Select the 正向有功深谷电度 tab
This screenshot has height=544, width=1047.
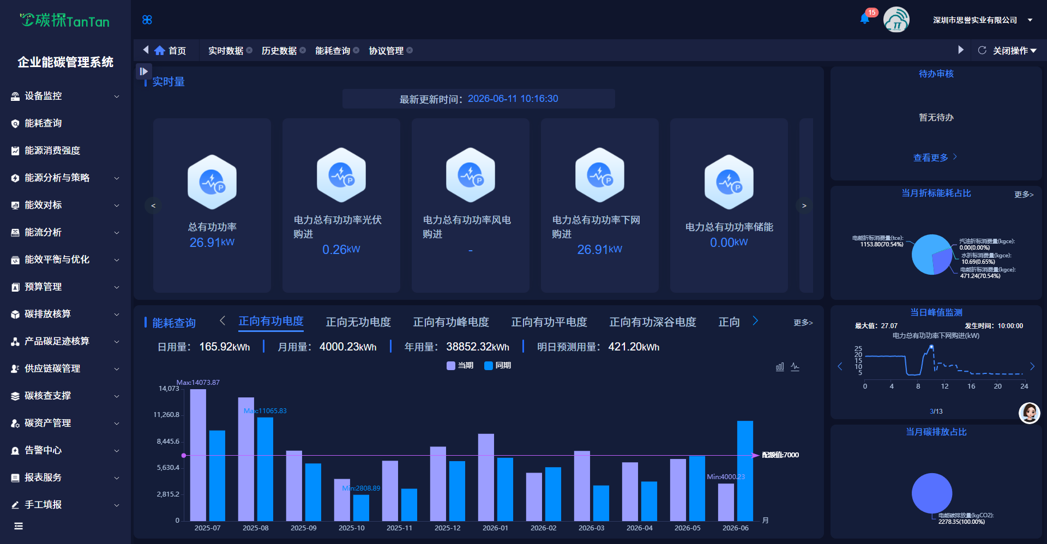point(653,322)
